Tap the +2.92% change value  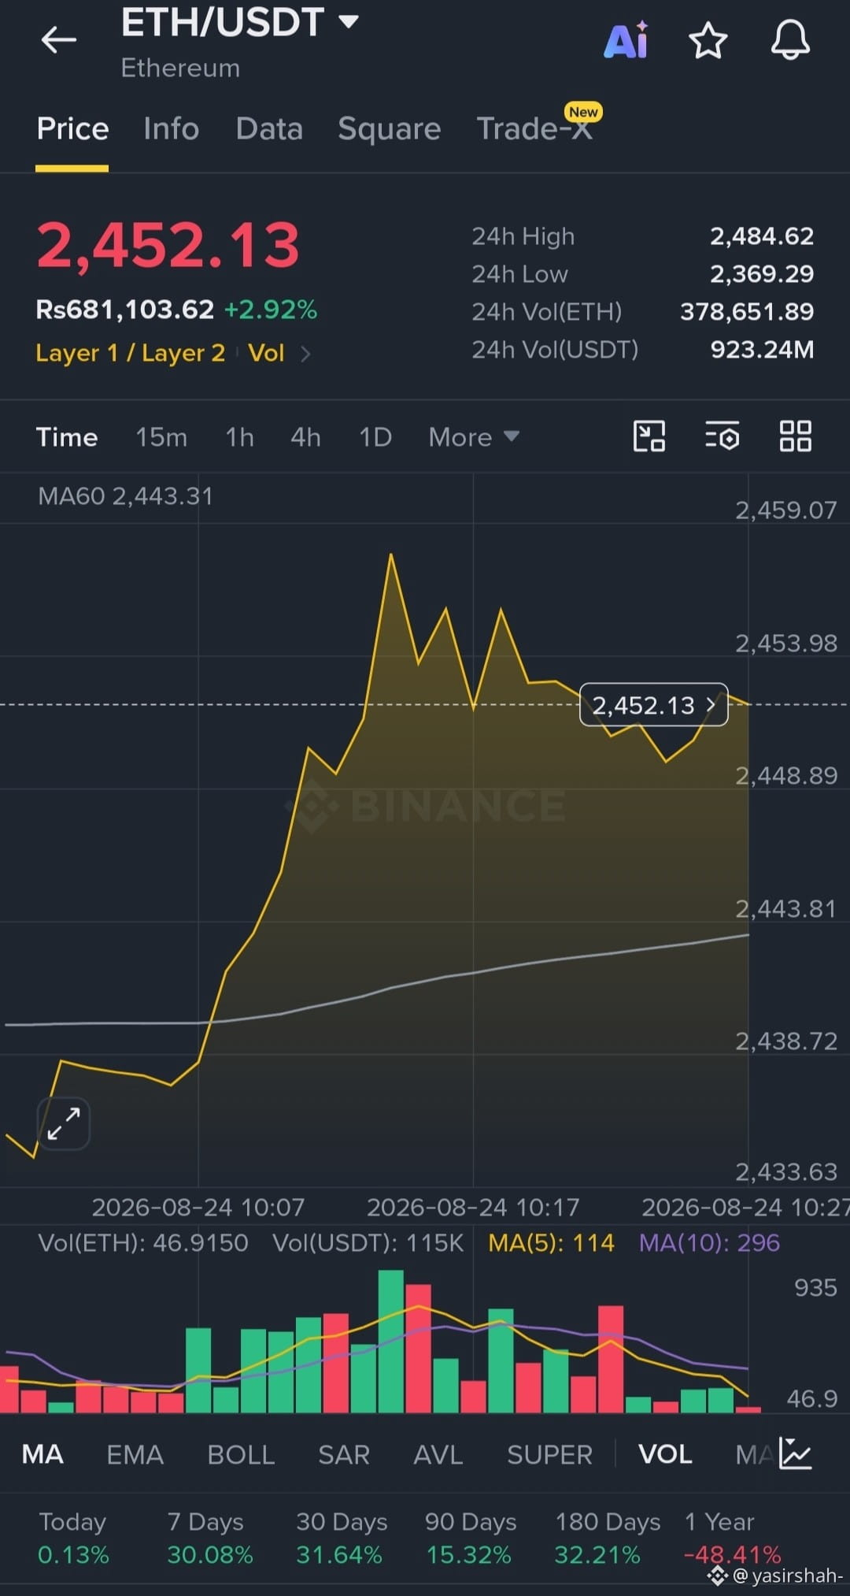pyautogui.click(x=271, y=310)
